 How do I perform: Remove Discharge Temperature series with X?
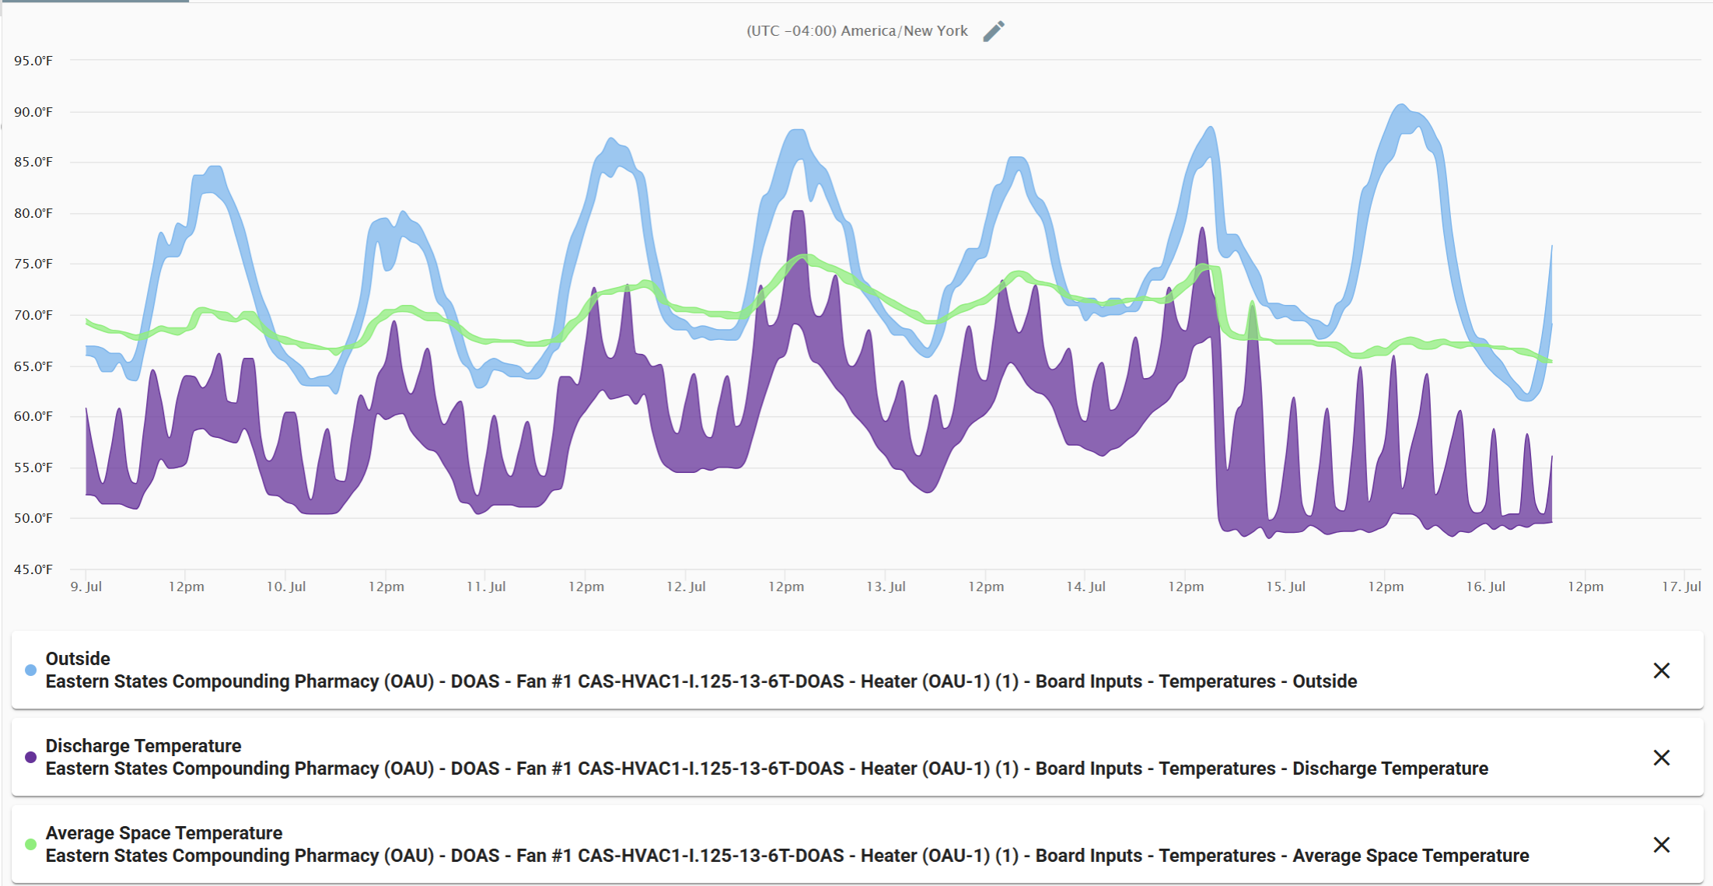click(1661, 758)
